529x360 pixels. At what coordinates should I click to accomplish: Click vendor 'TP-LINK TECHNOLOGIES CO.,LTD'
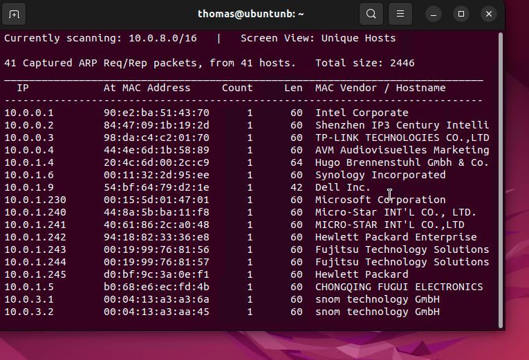point(402,138)
